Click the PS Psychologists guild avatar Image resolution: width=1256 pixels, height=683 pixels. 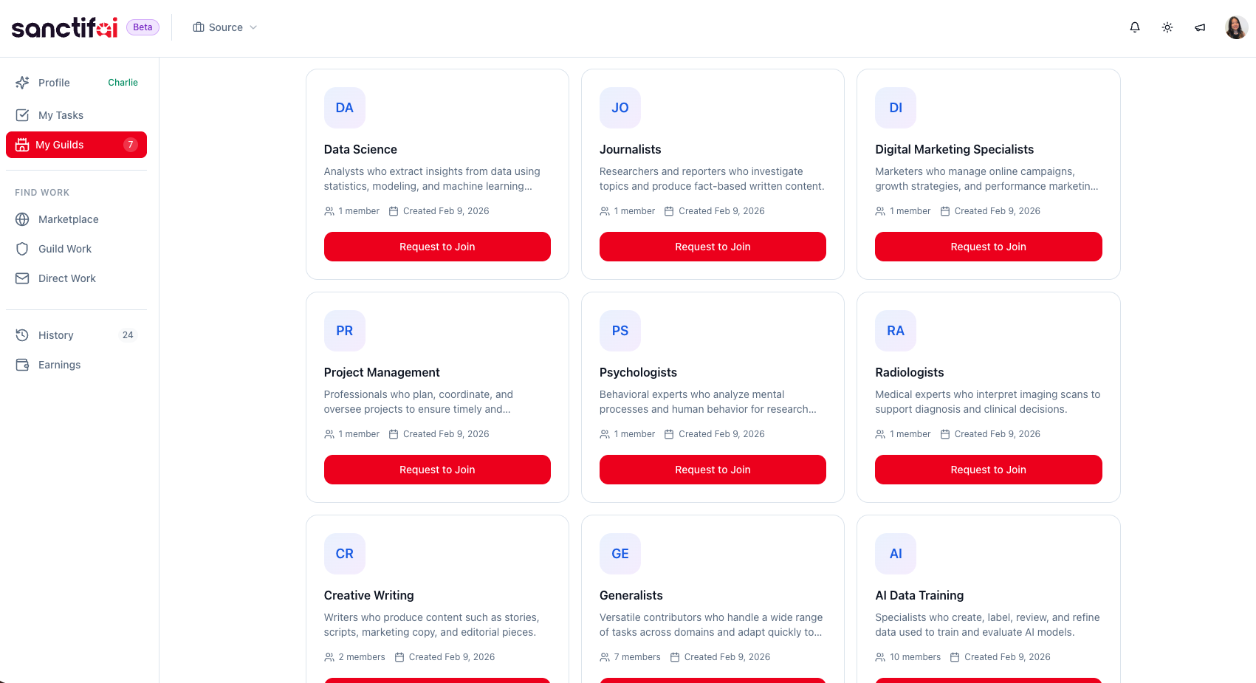point(620,331)
